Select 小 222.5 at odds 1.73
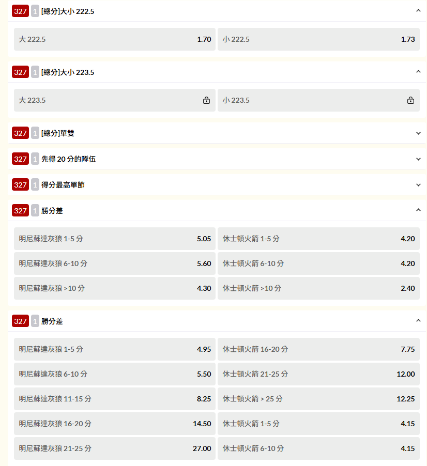This screenshot has height=466, width=427. (318, 39)
